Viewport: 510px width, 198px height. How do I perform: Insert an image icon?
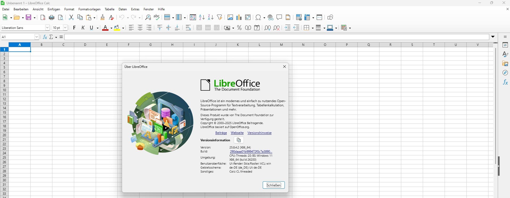(230, 17)
